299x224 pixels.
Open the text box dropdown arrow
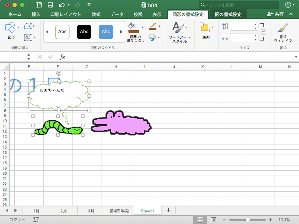[35, 38]
